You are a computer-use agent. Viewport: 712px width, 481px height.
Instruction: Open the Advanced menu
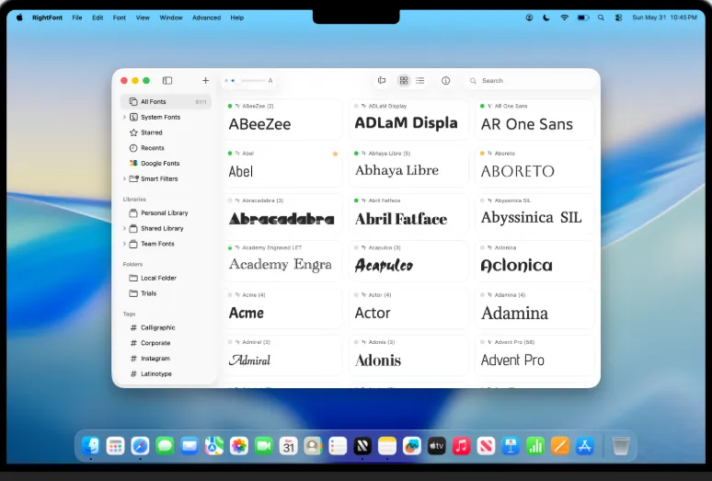coord(207,17)
